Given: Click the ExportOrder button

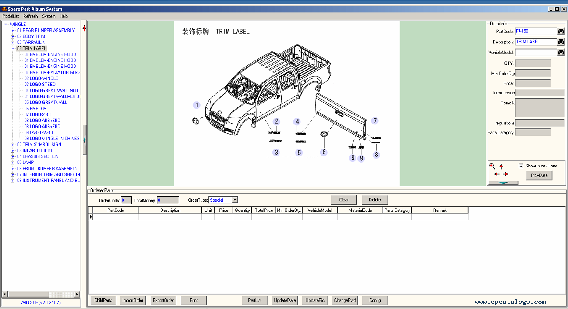Looking at the screenshot, I should 163,301.
